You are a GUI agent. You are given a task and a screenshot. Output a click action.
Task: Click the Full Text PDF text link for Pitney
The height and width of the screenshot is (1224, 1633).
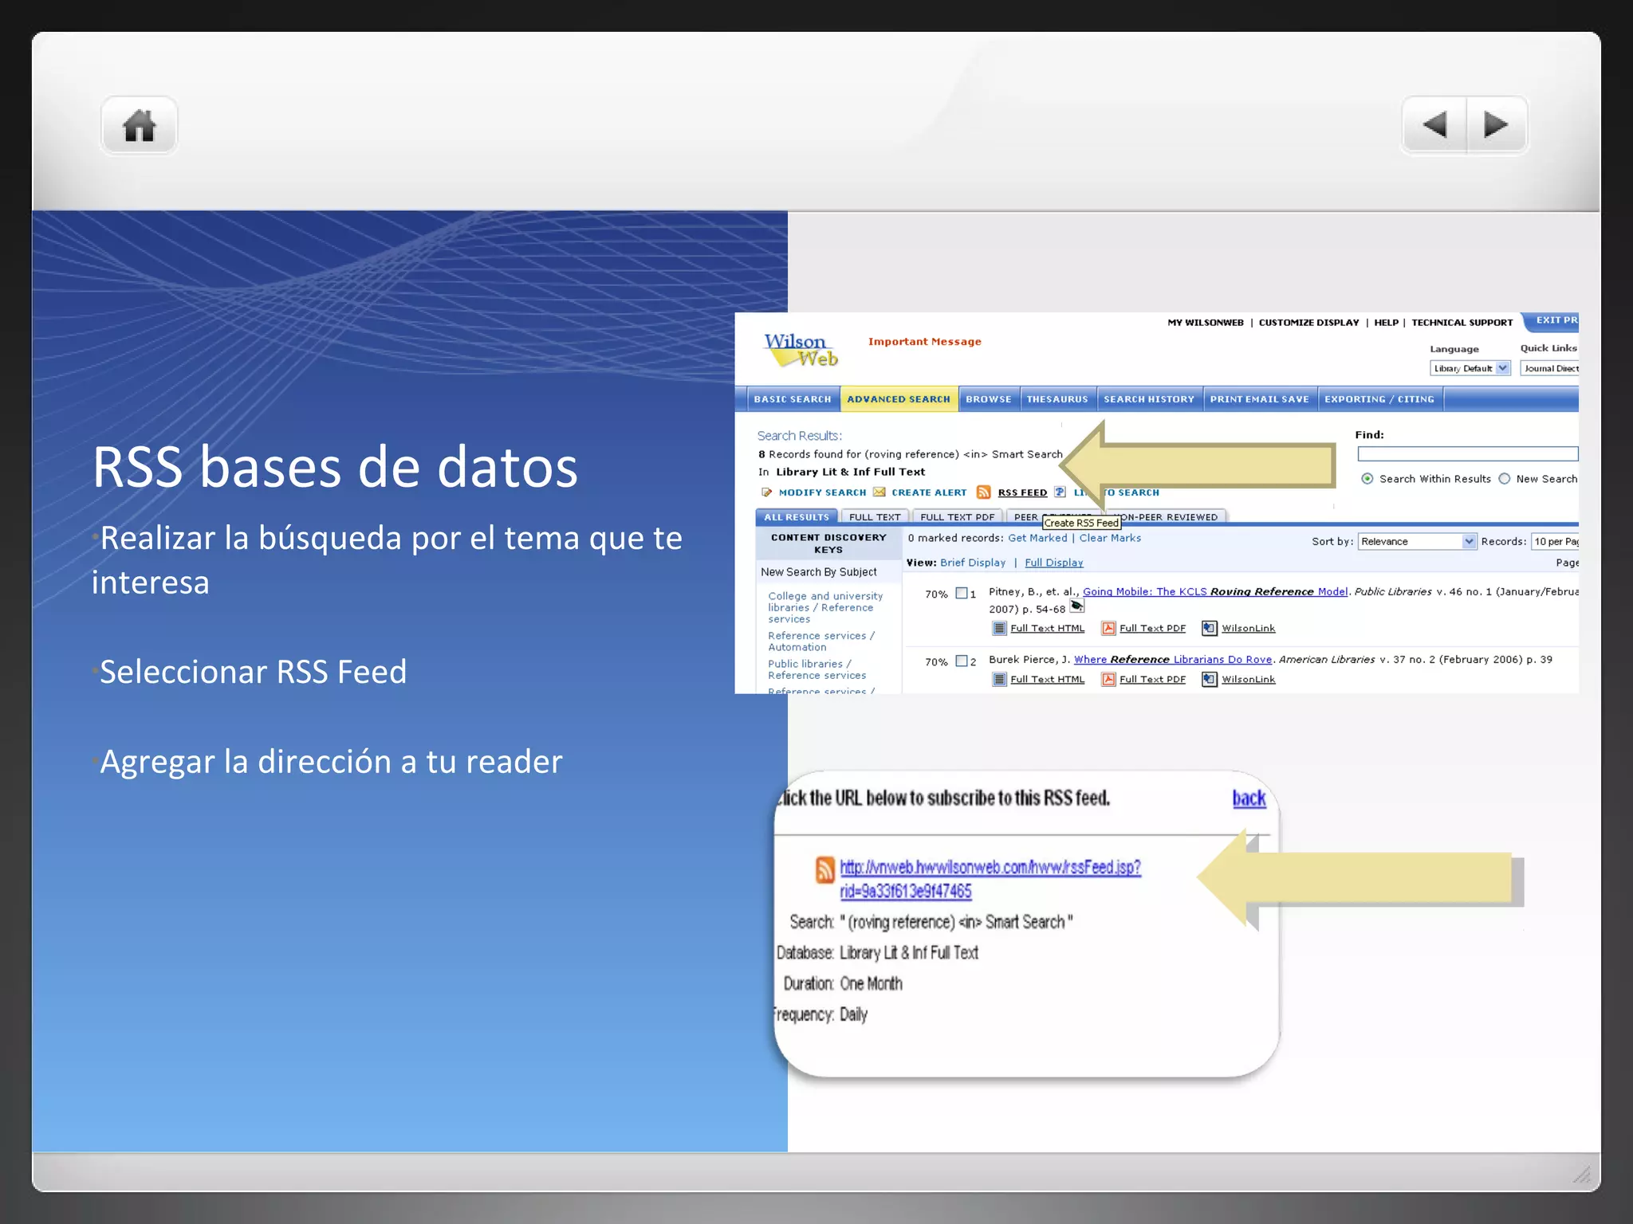tap(1152, 628)
